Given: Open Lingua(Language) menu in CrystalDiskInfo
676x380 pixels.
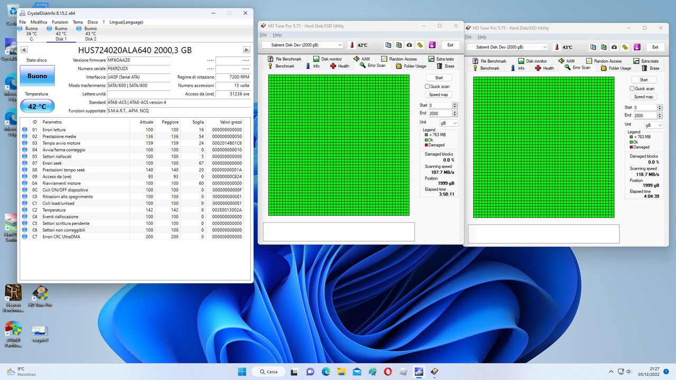Looking at the screenshot, I should [126, 22].
